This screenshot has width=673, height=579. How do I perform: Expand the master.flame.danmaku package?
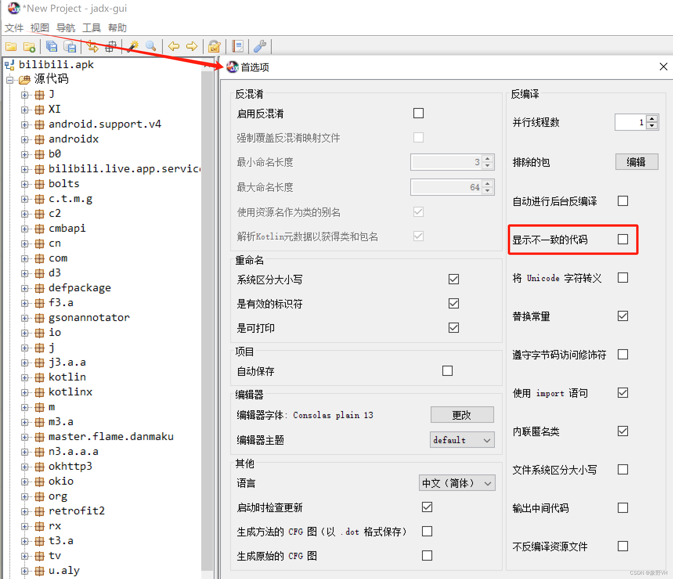25,437
